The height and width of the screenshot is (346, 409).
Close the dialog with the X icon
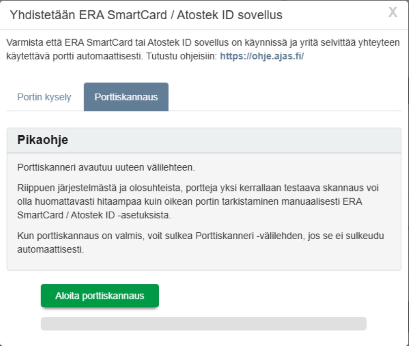pyautogui.click(x=393, y=13)
